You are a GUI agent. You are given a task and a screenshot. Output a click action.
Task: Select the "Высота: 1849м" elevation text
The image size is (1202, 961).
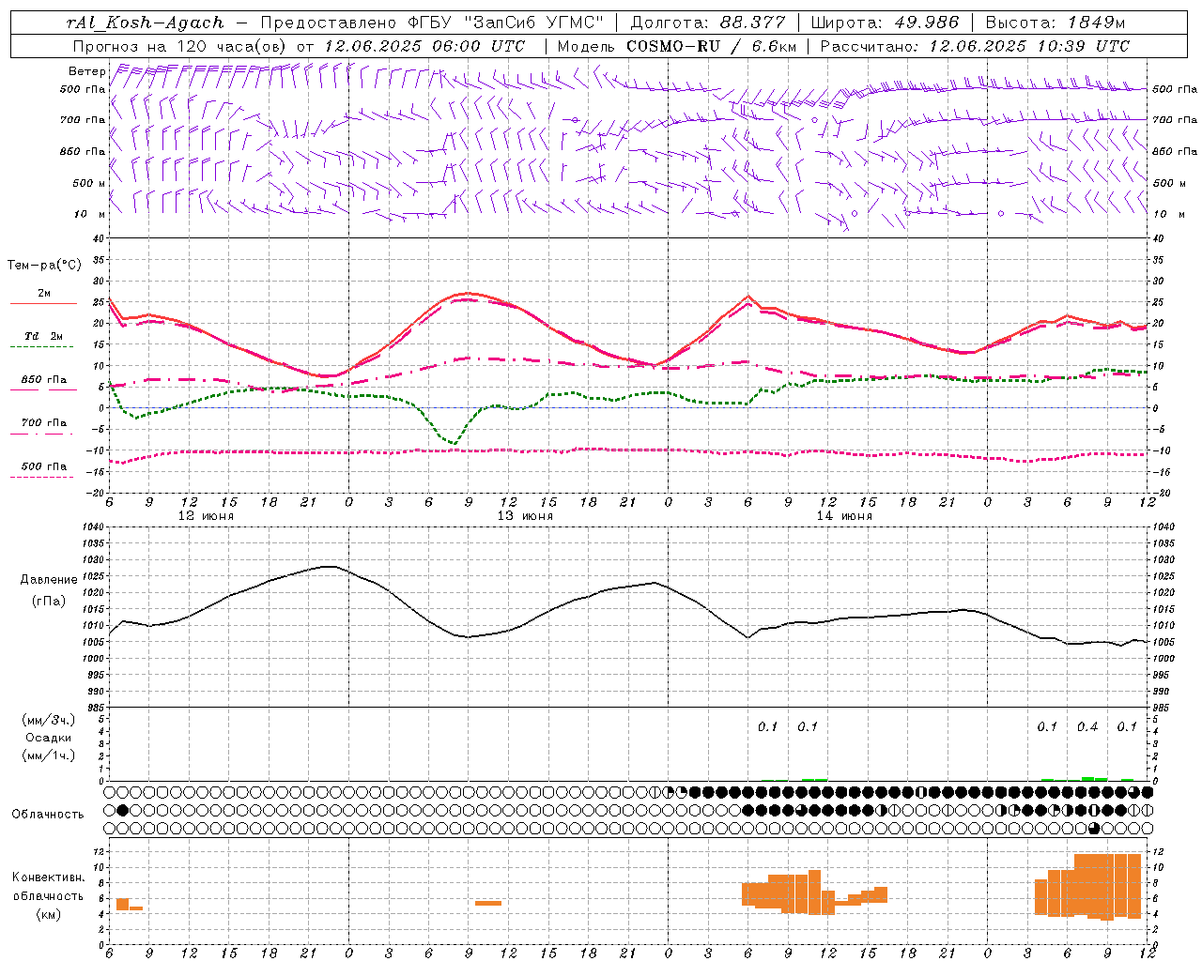[x=1056, y=23]
